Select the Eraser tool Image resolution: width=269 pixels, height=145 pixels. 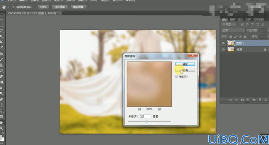coord(2,76)
